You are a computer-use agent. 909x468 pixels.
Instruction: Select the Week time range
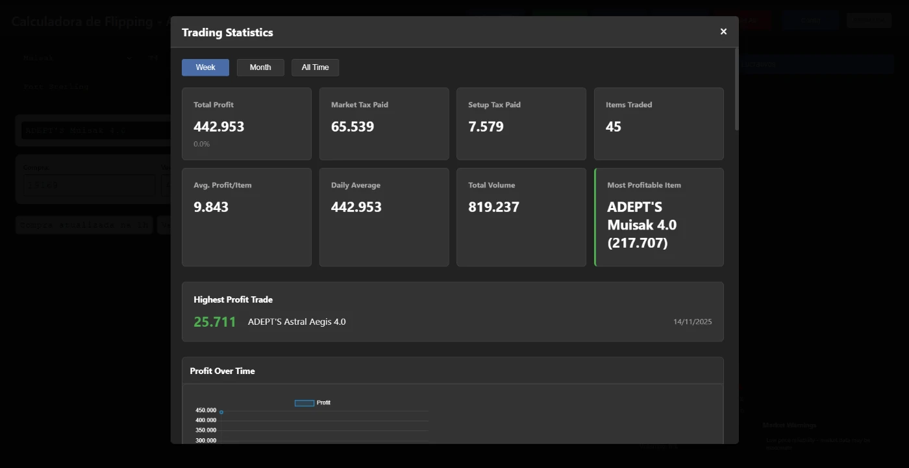(x=205, y=67)
